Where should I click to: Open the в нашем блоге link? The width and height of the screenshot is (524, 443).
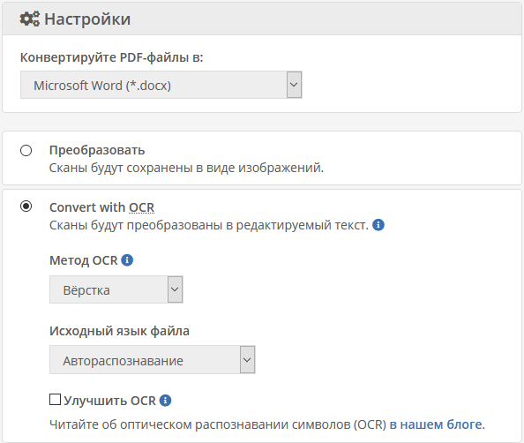(x=436, y=424)
